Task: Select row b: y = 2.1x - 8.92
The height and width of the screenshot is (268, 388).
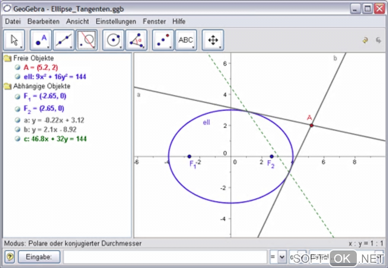Action: tap(50, 129)
